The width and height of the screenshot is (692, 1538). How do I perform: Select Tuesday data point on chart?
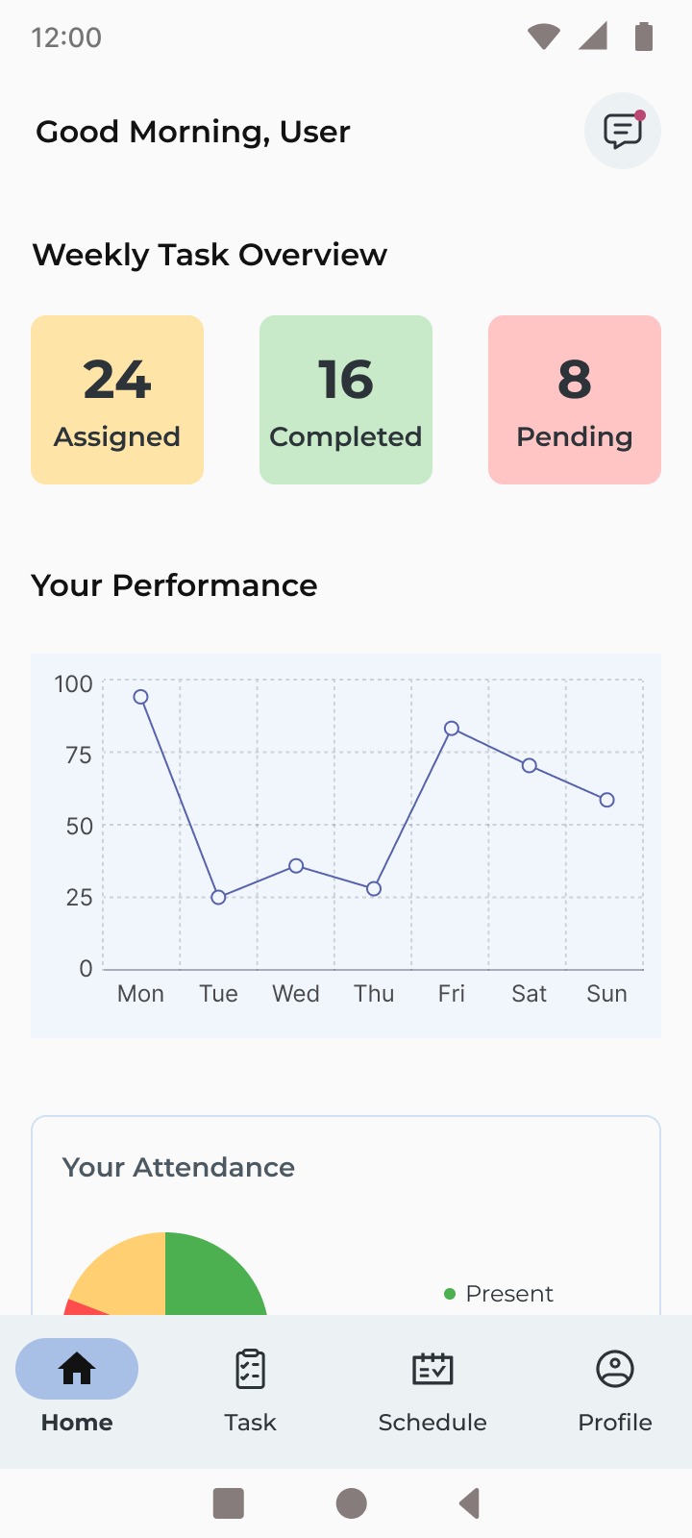pos(218,897)
